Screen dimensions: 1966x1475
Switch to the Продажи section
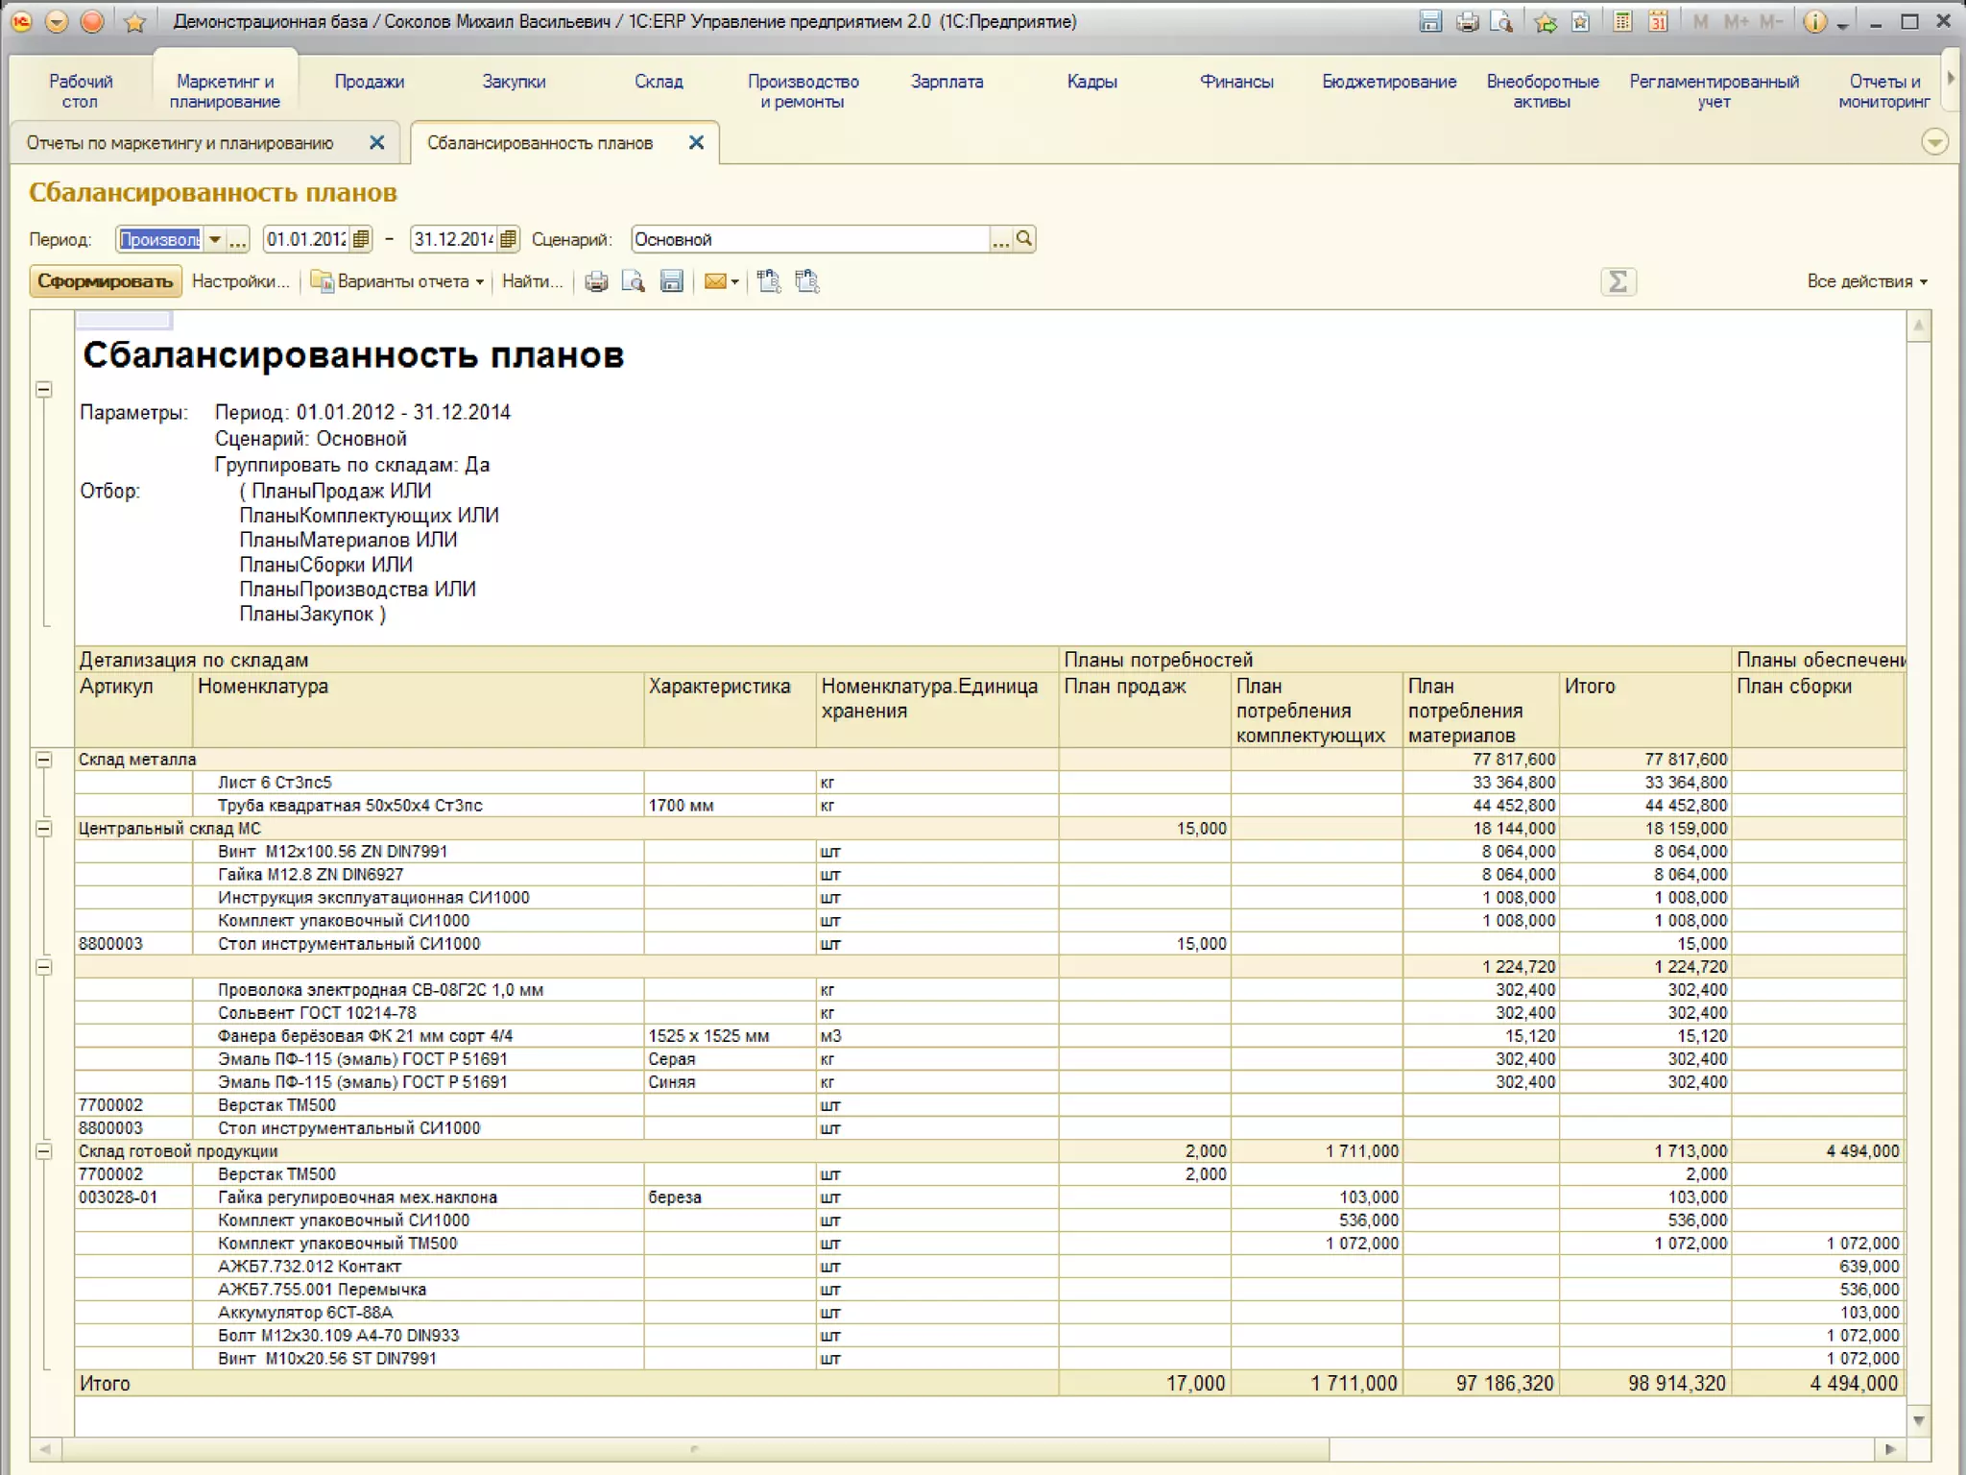tap(370, 83)
